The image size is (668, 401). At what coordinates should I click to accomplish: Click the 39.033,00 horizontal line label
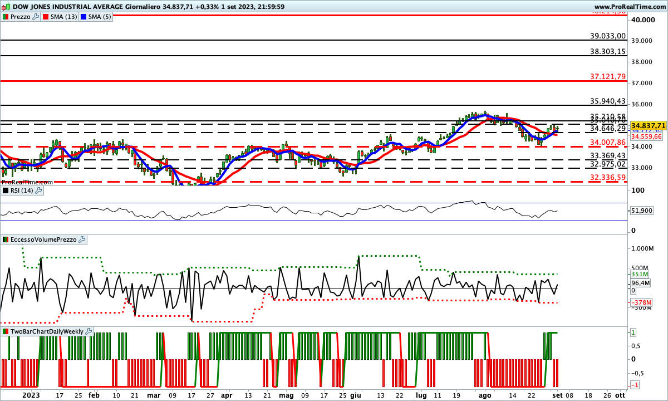click(608, 36)
